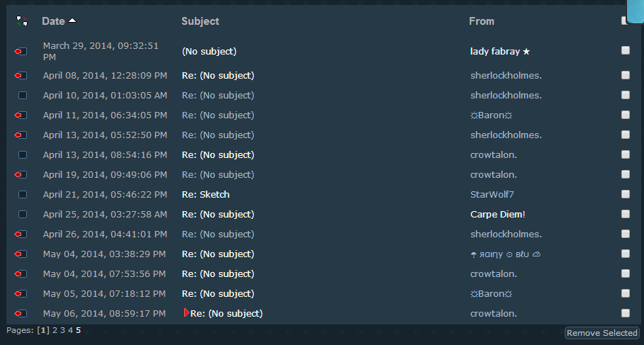Tick the checkbox for lady fabray's message
This screenshot has height=345, width=644.
(626, 50)
